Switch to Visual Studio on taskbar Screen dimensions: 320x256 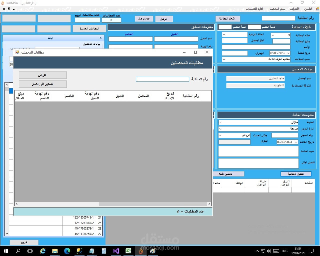coord(116,251)
